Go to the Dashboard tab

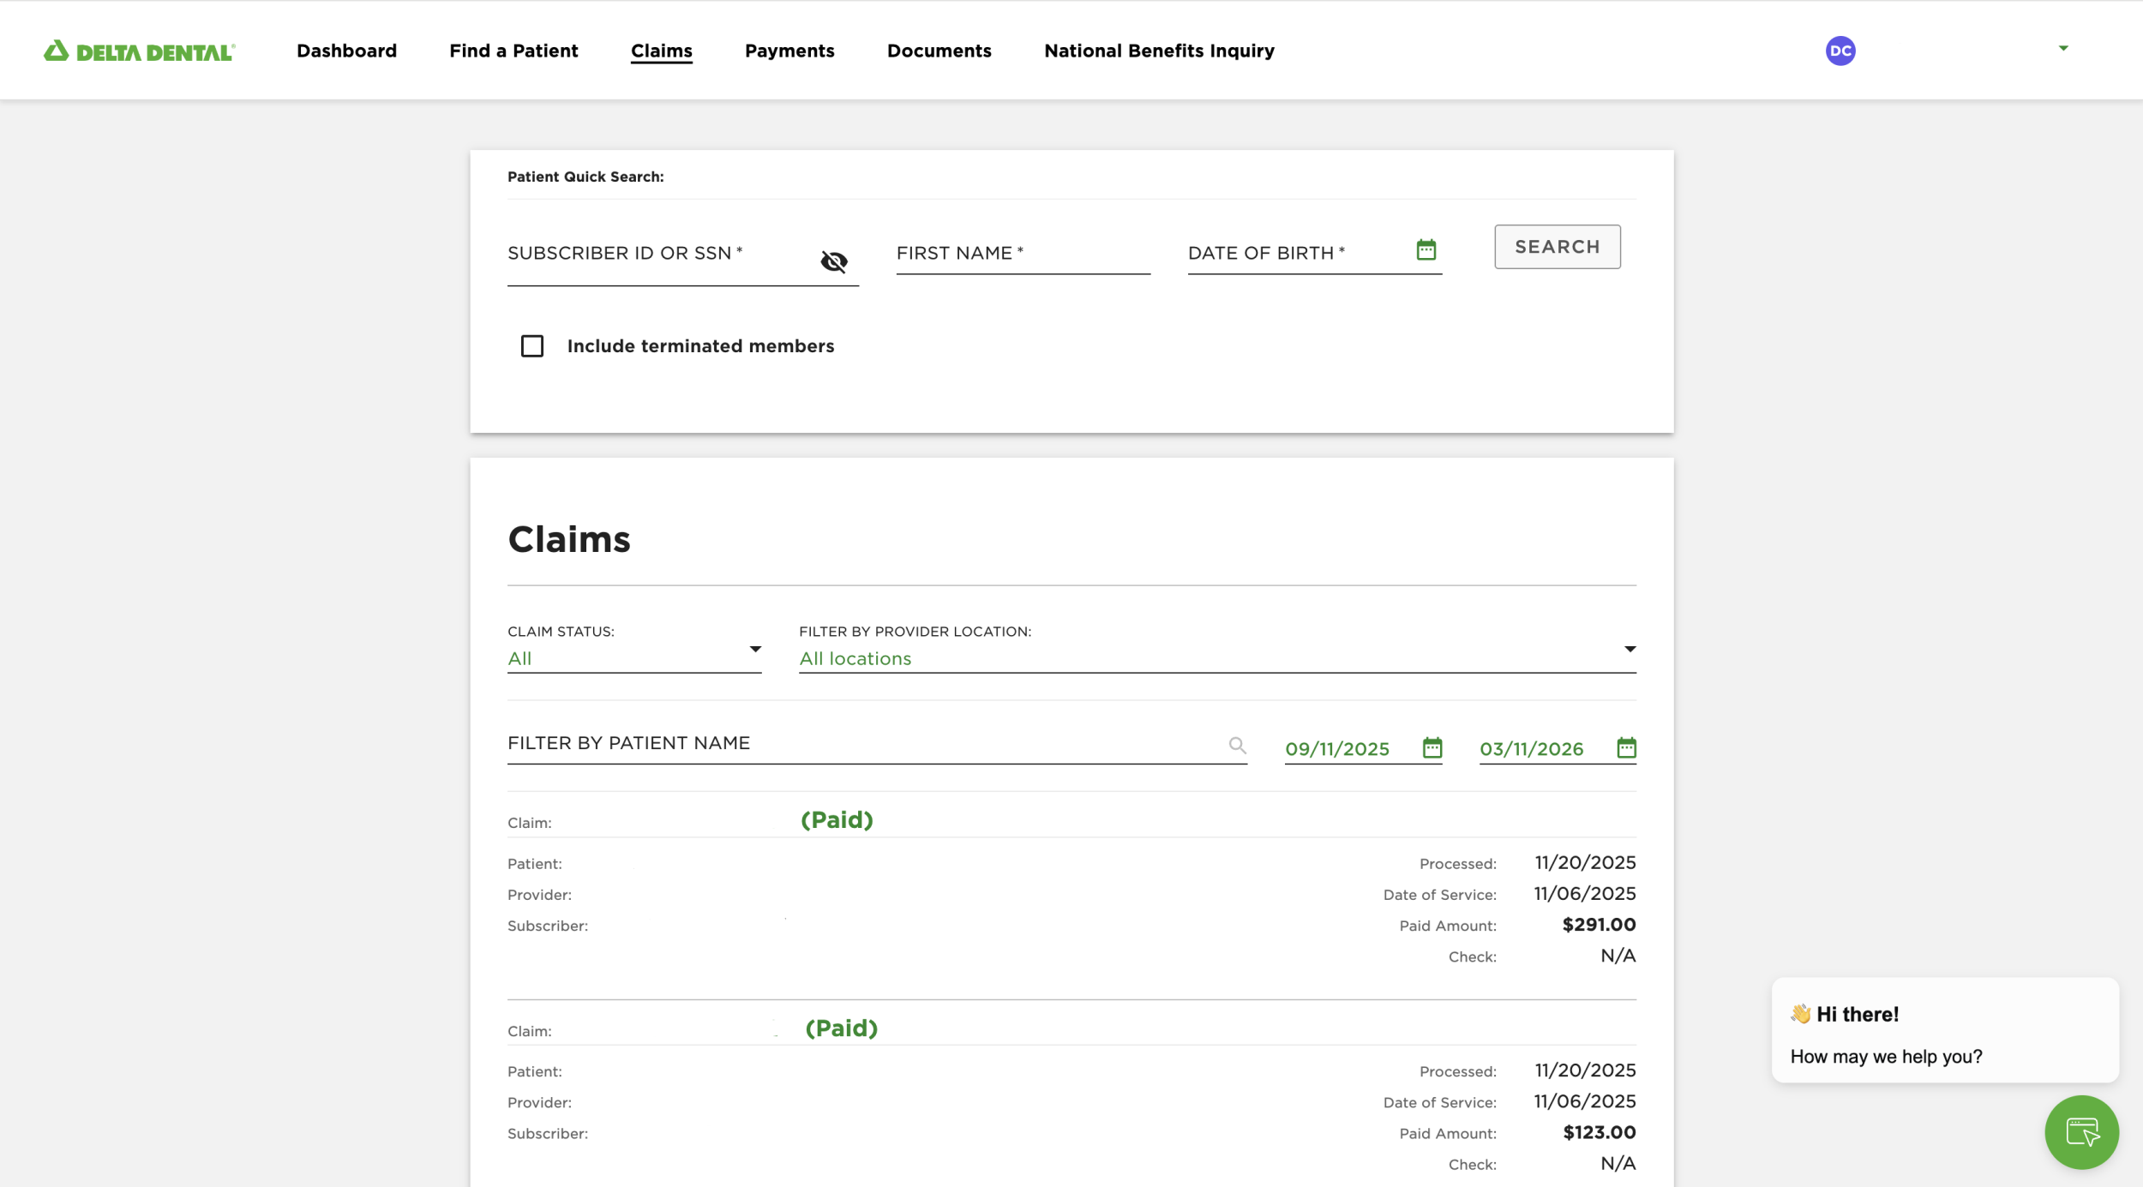pos(346,51)
